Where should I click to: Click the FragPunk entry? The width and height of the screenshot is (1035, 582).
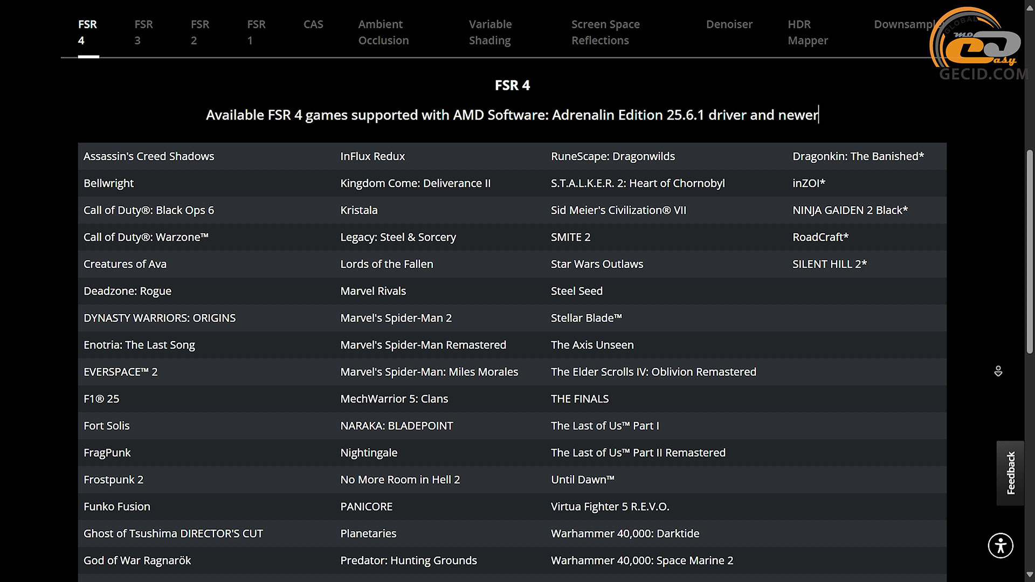pyautogui.click(x=107, y=453)
